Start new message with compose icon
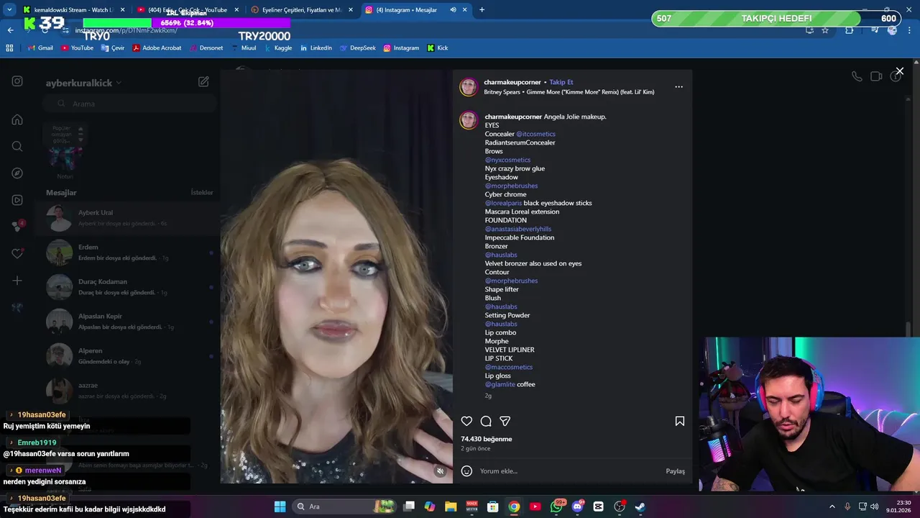 coord(203,82)
